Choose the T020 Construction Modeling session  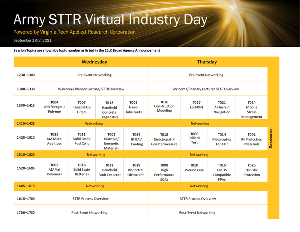[164, 106]
